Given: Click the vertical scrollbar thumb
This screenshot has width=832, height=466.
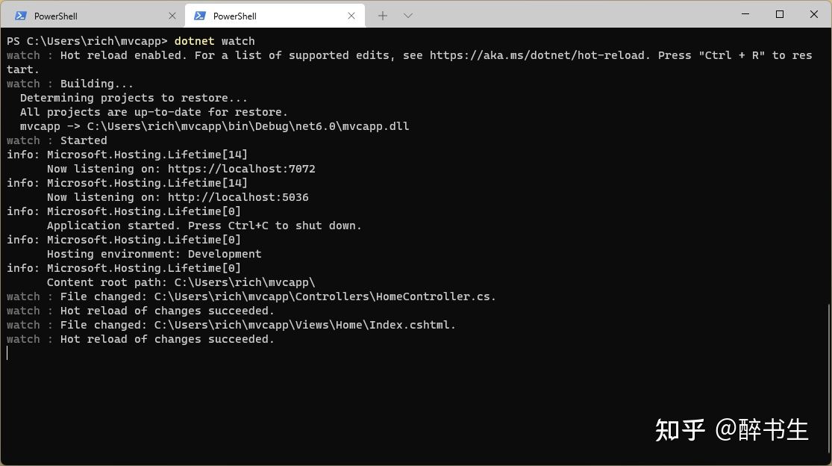Looking at the screenshot, I should [829, 379].
